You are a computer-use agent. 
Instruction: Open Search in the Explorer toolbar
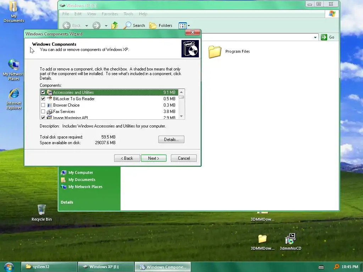pyautogui.click(x=134, y=25)
